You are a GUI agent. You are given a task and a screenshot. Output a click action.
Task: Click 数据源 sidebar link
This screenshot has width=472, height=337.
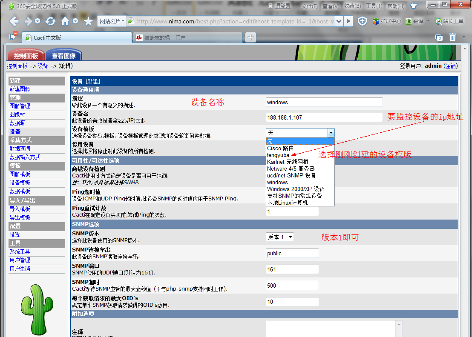click(17, 123)
